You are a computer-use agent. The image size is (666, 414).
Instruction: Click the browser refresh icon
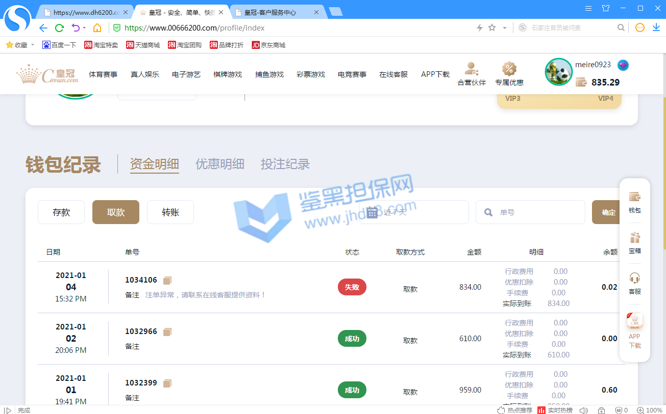click(59, 28)
